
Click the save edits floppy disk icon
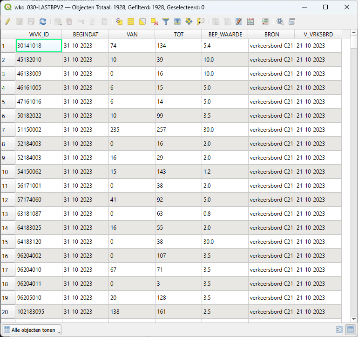click(x=31, y=22)
